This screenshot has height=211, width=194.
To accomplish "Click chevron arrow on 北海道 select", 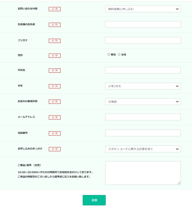I will 177,102.
